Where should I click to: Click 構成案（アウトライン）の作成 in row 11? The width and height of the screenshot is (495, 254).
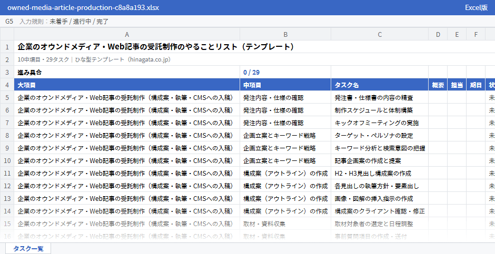coord(285,173)
